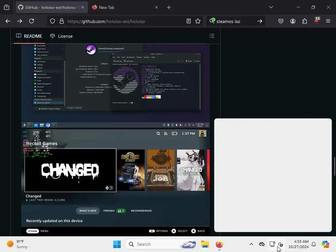
Task: Click the KDE desktop screenshot image
Action: [115, 86]
